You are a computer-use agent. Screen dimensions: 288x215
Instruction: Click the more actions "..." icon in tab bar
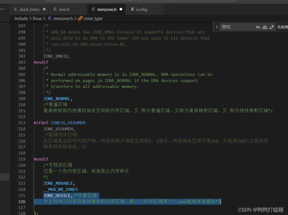[3, 9]
